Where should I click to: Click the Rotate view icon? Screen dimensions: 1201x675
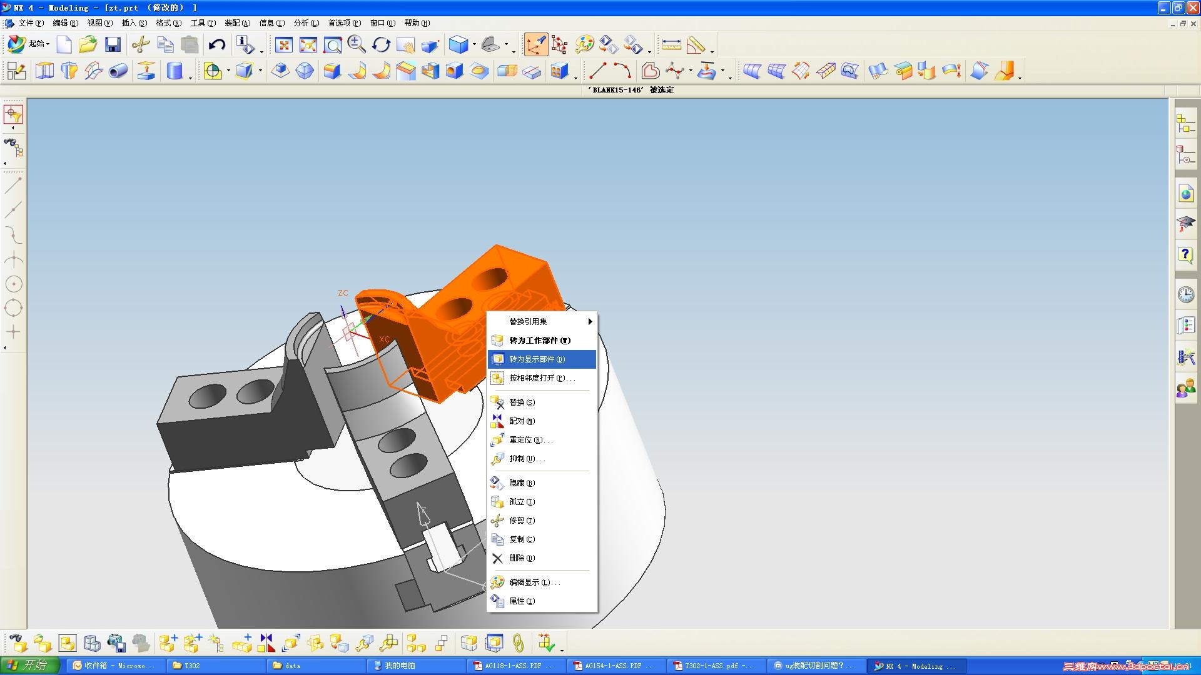pos(381,45)
